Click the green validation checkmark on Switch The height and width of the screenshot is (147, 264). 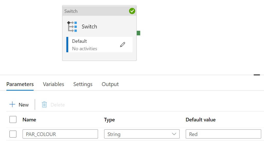pos(132,11)
